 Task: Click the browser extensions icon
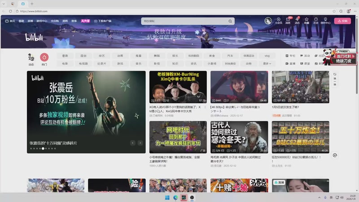[341, 11]
